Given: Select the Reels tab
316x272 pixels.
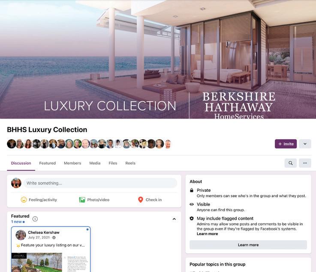Looking at the screenshot, I should coord(130,163).
